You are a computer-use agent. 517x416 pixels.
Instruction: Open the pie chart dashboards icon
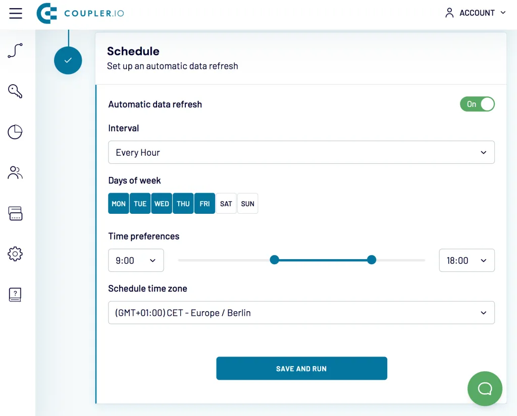coord(15,132)
